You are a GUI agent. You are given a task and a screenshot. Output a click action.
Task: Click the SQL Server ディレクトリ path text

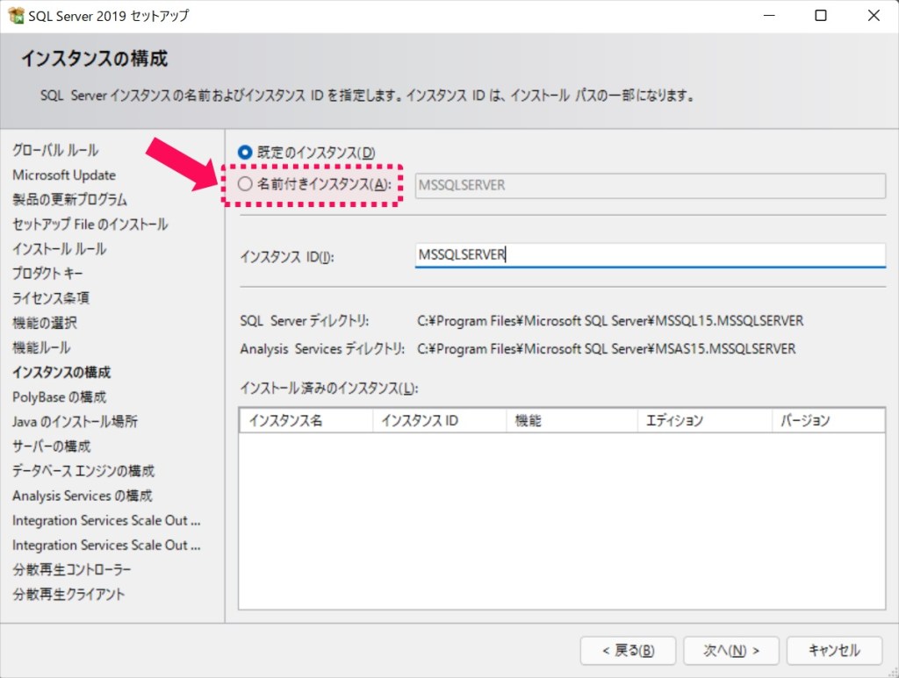[611, 321]
